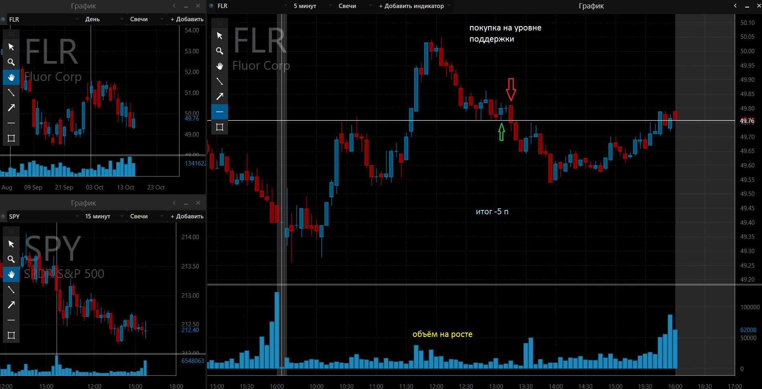The width and height of the screenshot is (762, 389).
Task: Open the 'Свечи' dropdown in daily FLR chart
Action: (147, 19)
